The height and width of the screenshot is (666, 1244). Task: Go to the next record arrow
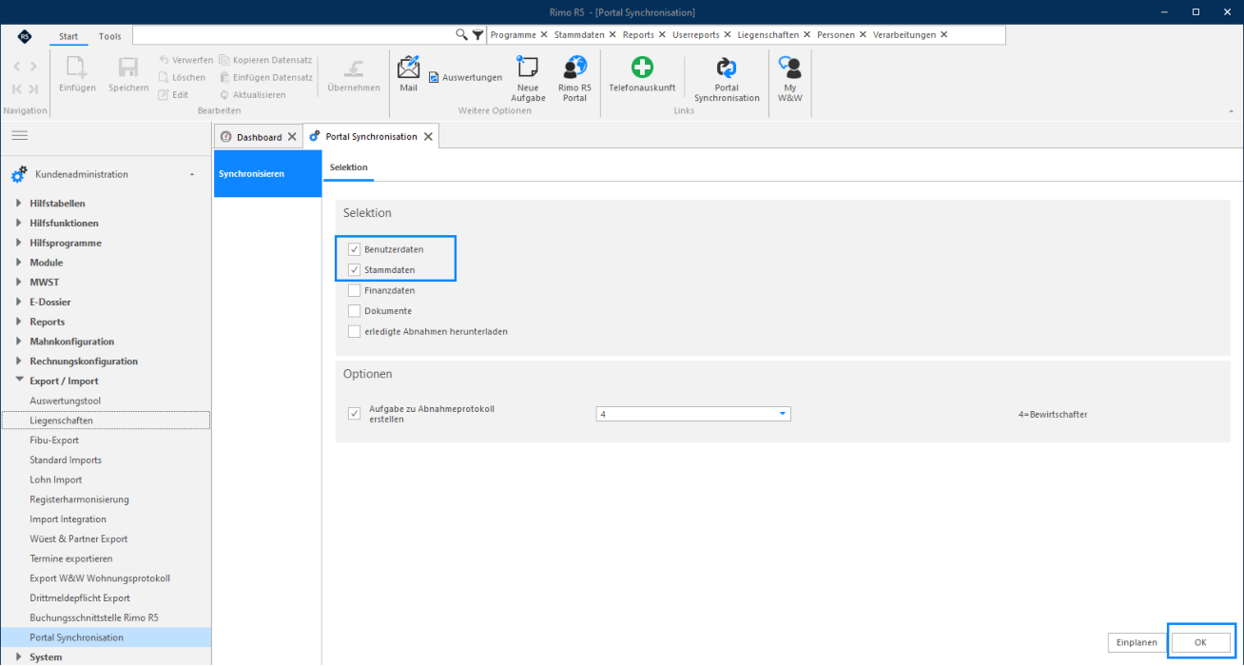33,67
